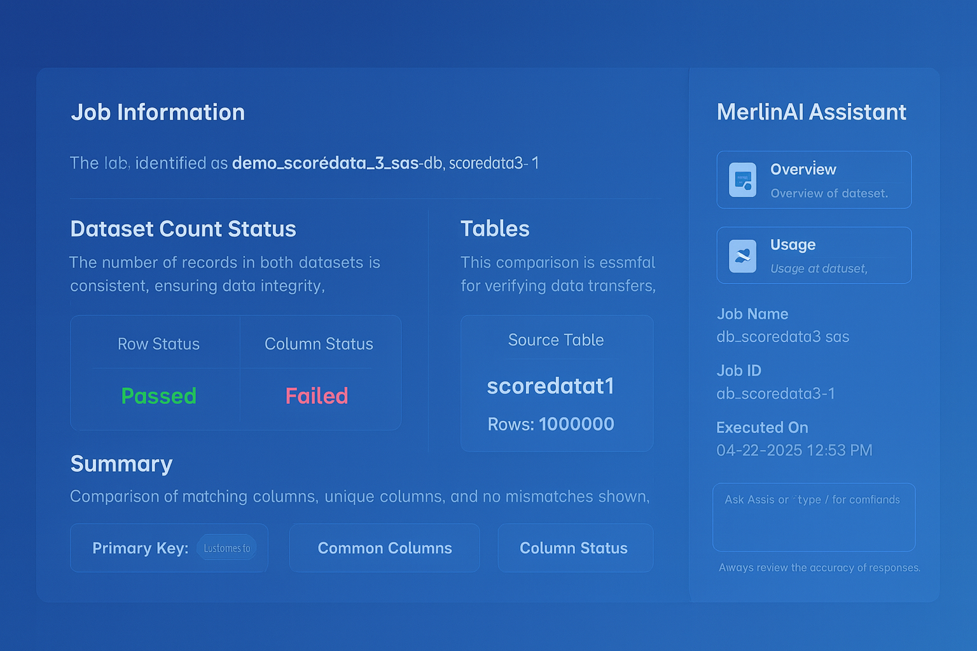Click the Overview icon in MerlinAI Assistant
This screenshot has width=977, height=651.
tap(742, 180)
